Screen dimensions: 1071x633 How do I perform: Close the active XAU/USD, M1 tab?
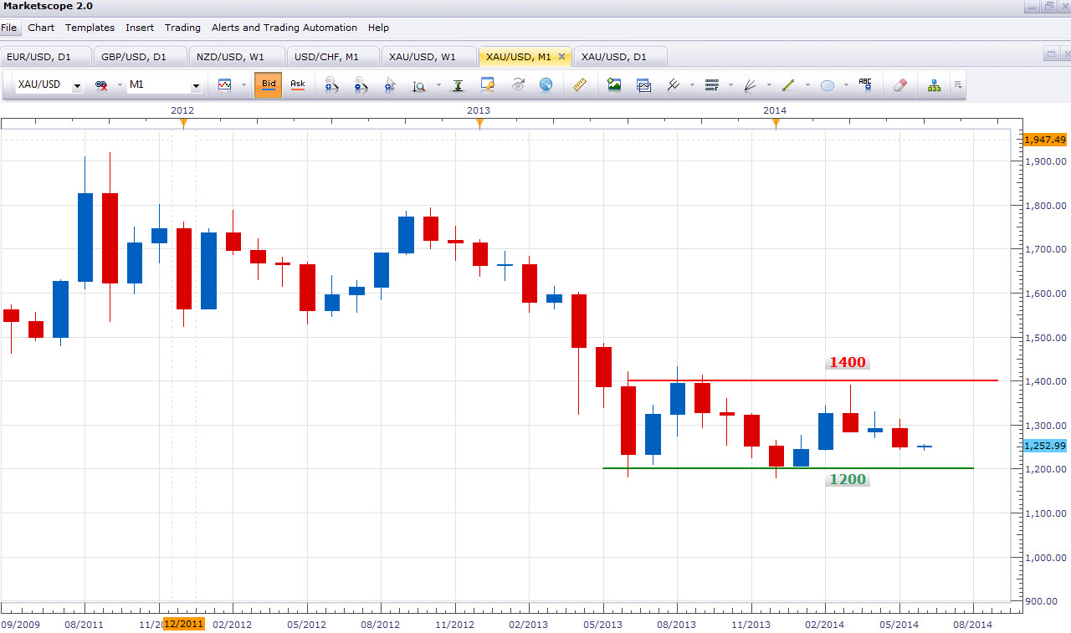click(562, 57)
